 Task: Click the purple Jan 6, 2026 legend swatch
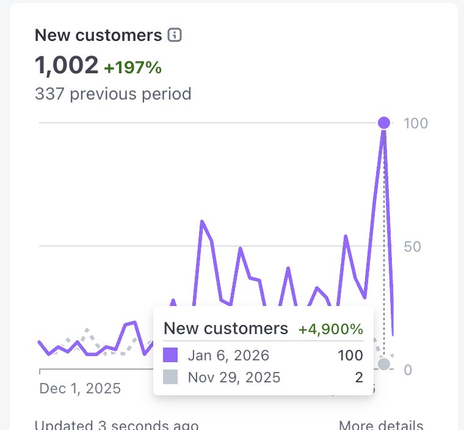coord(170,355)
